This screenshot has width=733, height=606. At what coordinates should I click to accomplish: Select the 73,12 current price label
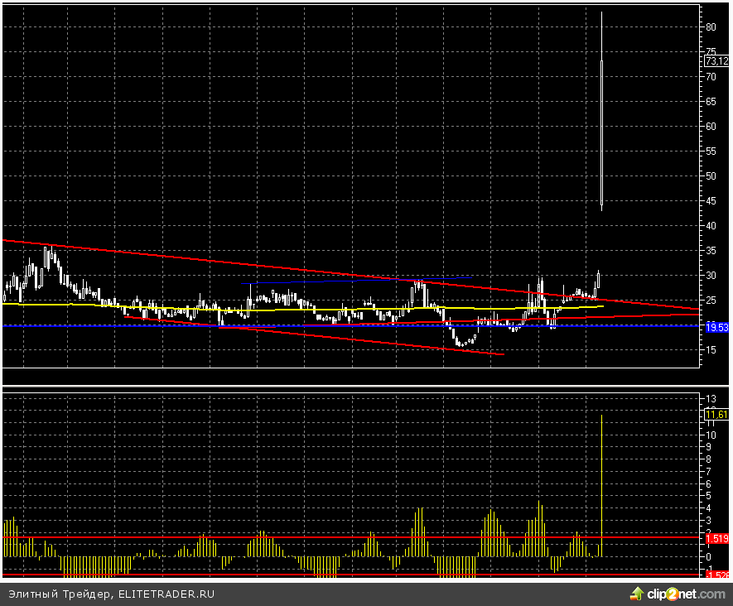pos(716,60)
